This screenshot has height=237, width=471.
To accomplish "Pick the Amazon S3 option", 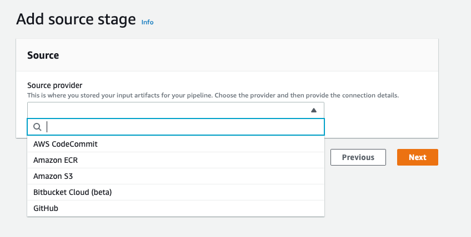I will coord(53,176).
